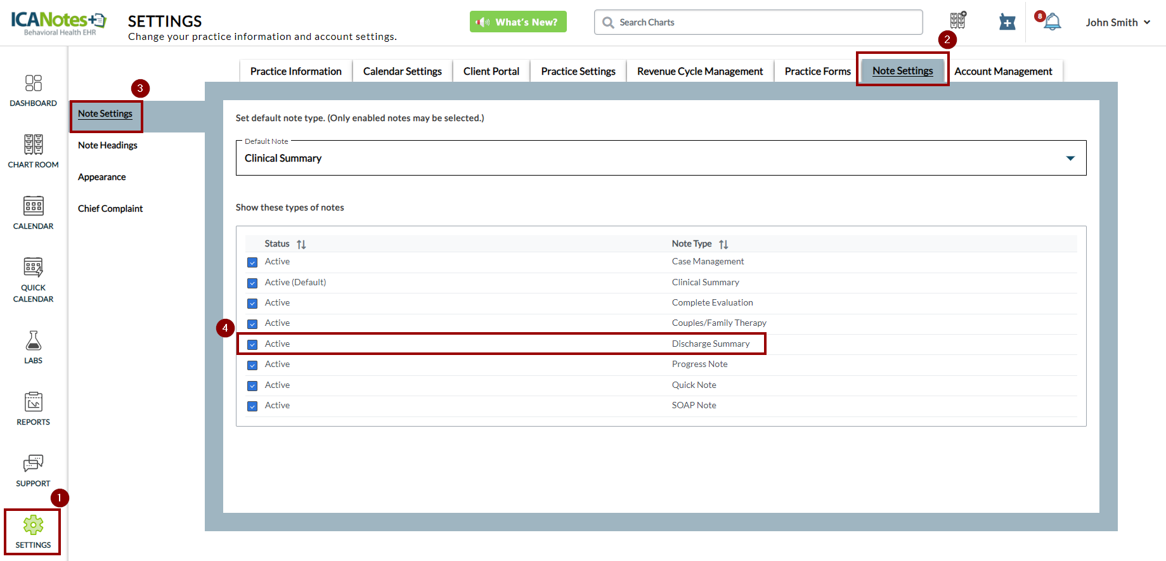Open the Note Headings link

(108, 145)
